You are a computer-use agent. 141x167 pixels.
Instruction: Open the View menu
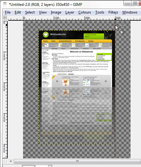(x=43, y=12)
